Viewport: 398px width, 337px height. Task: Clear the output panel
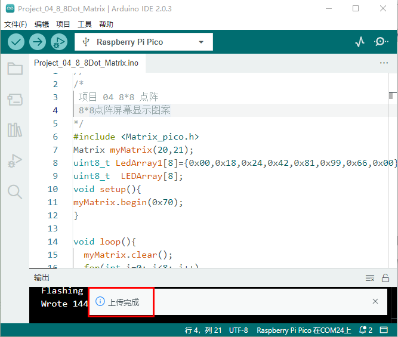pyautogui.click(x=370, y=278)
